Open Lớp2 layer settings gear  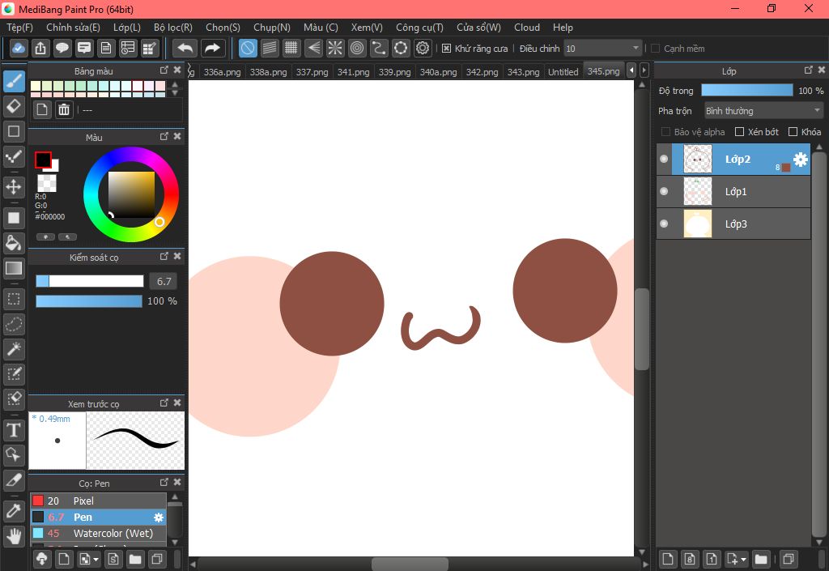800,160
